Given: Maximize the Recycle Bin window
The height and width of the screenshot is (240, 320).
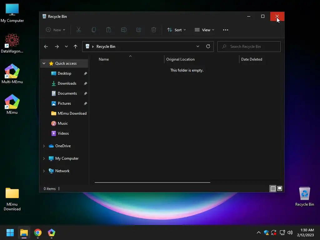Looking at the screenshot, I should (263, 16).
